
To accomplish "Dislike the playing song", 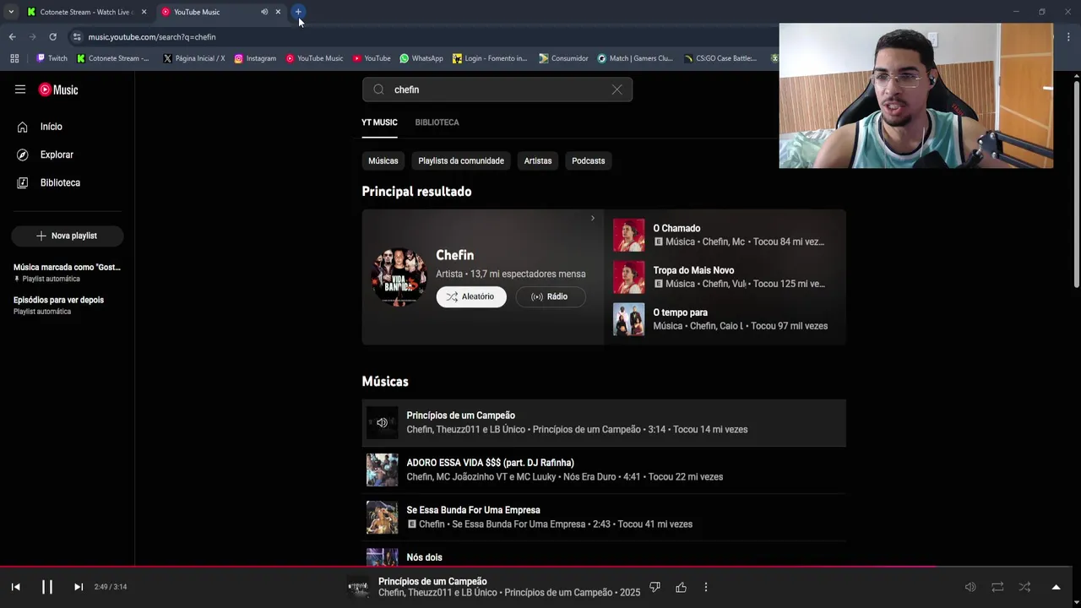I will pos(655,587).
